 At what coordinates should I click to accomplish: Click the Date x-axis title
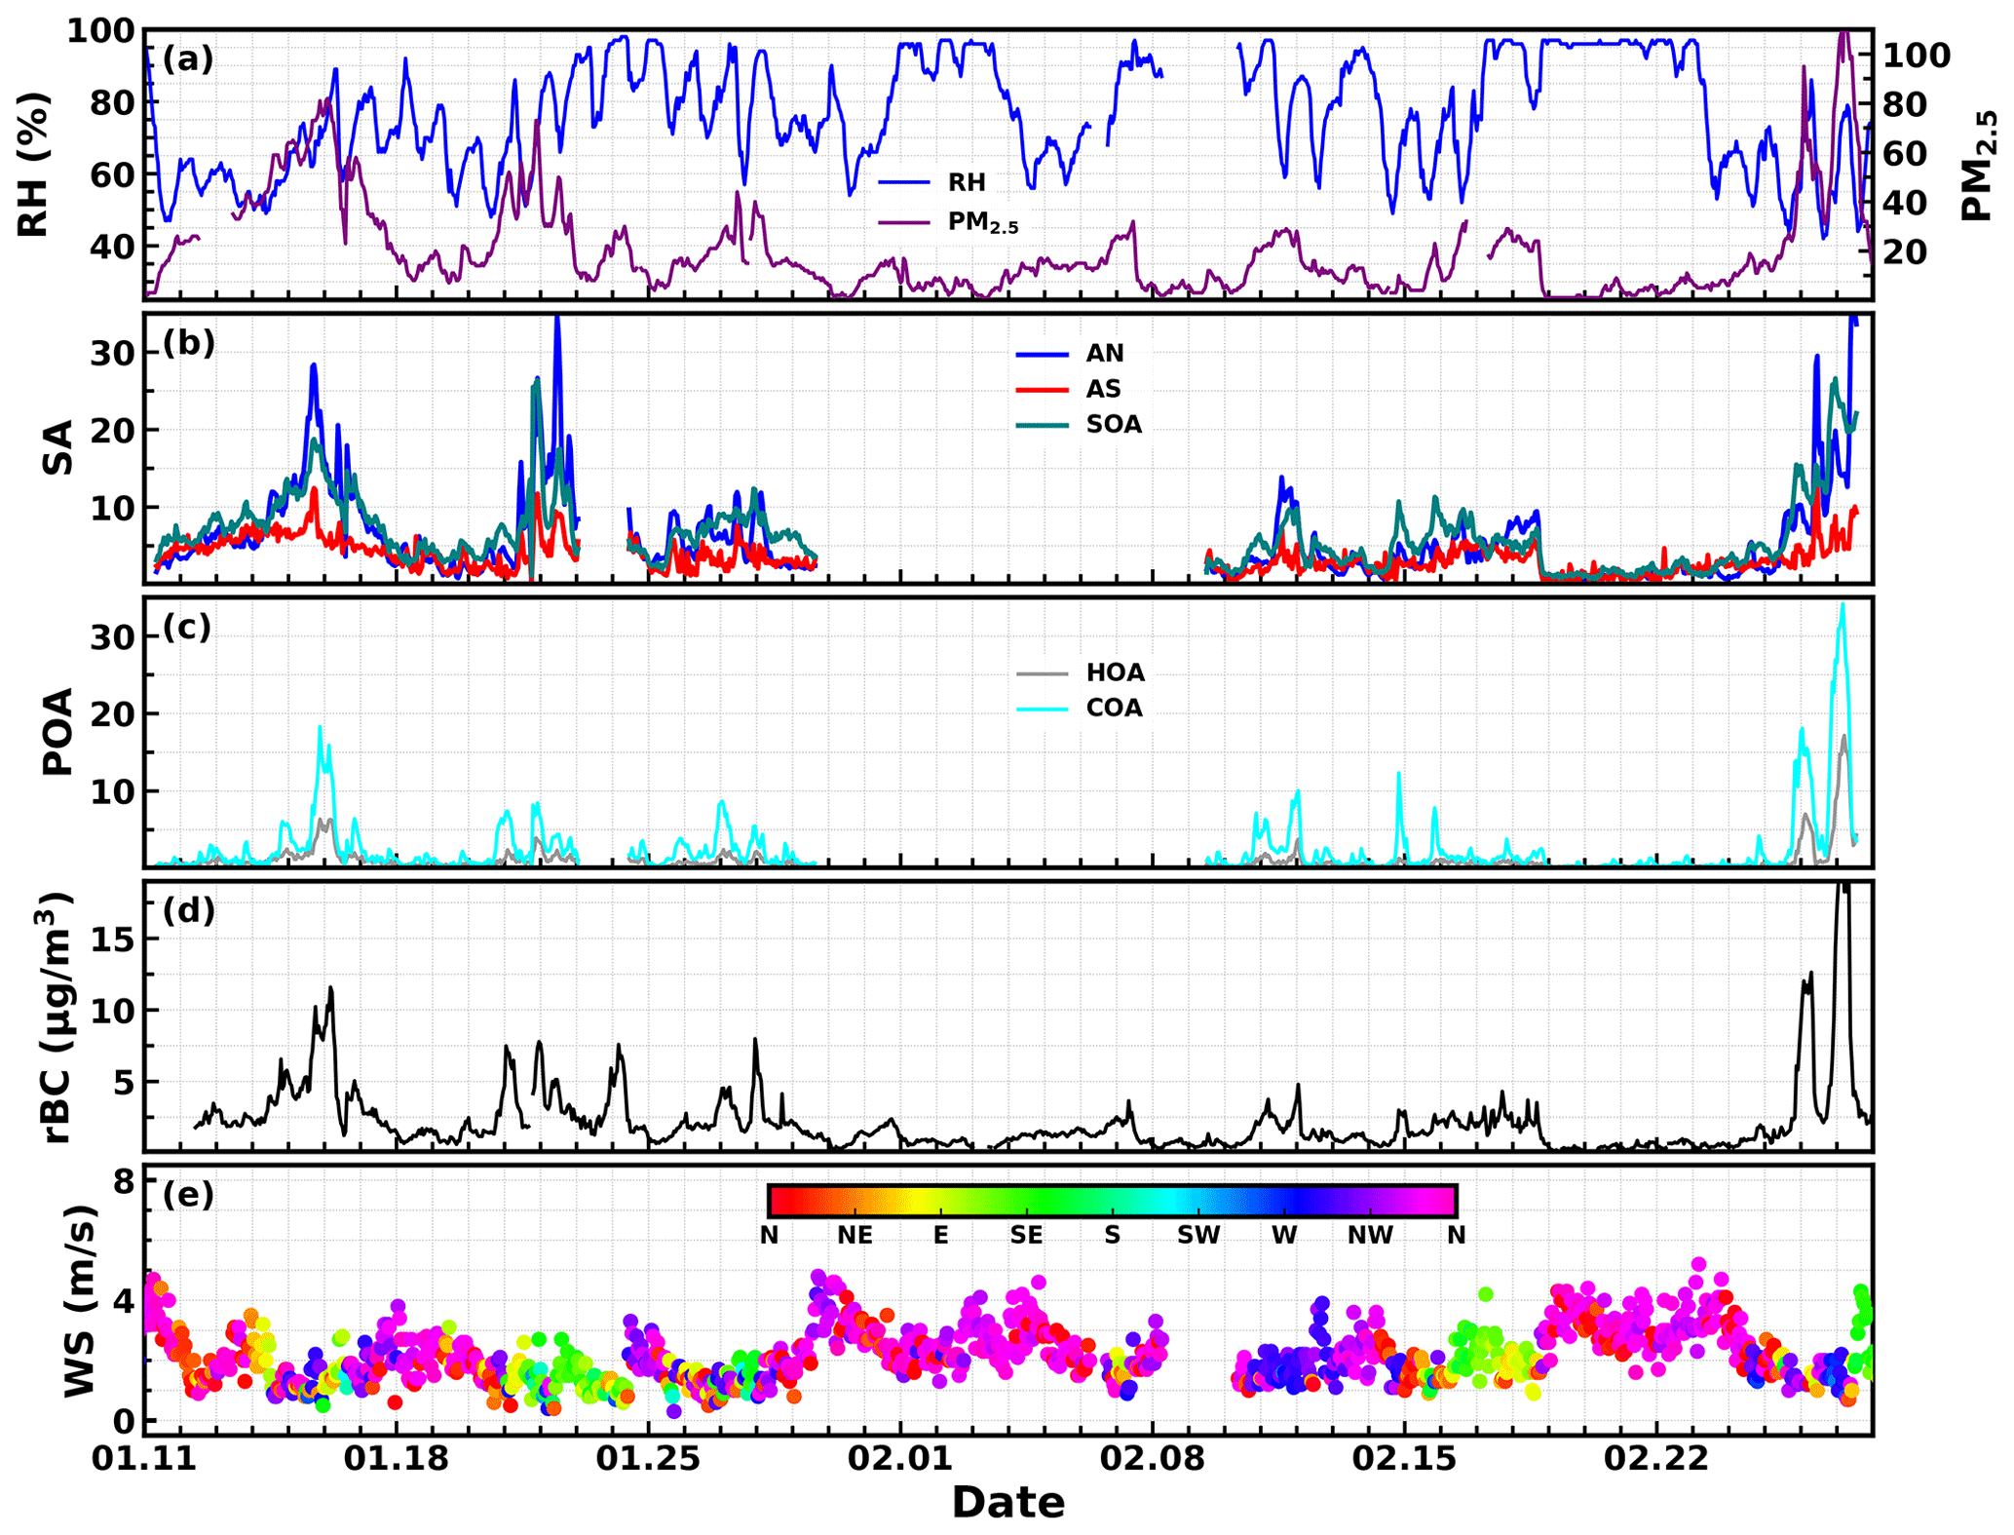1007,1503
